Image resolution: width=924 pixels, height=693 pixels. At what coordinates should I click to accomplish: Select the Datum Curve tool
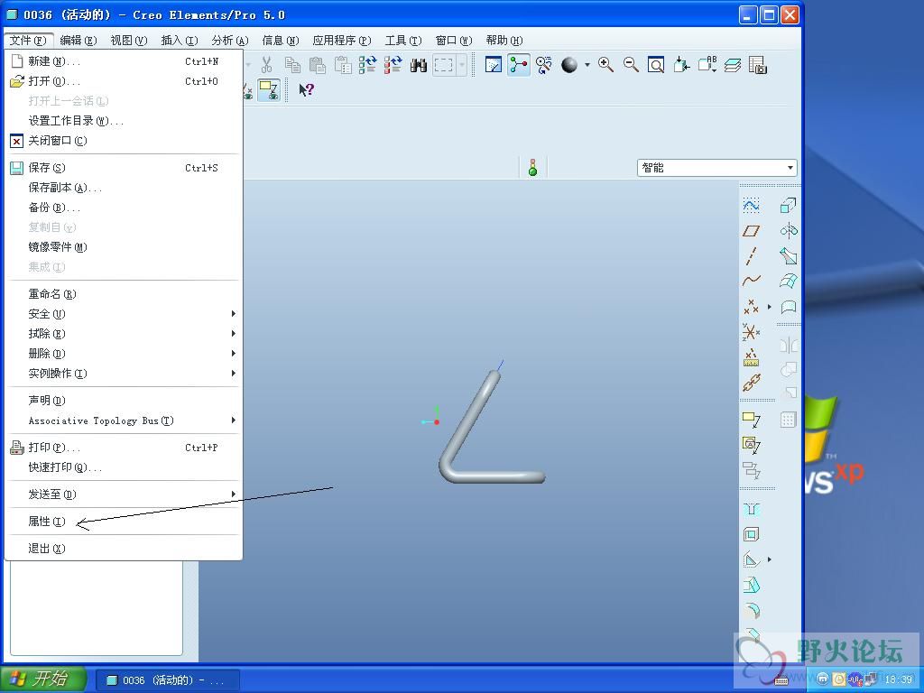[x=752, y=282]
